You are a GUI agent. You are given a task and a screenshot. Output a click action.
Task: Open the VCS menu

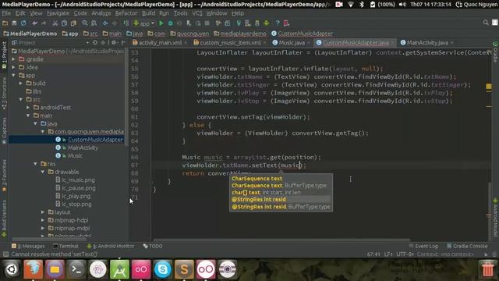(197, 13)
